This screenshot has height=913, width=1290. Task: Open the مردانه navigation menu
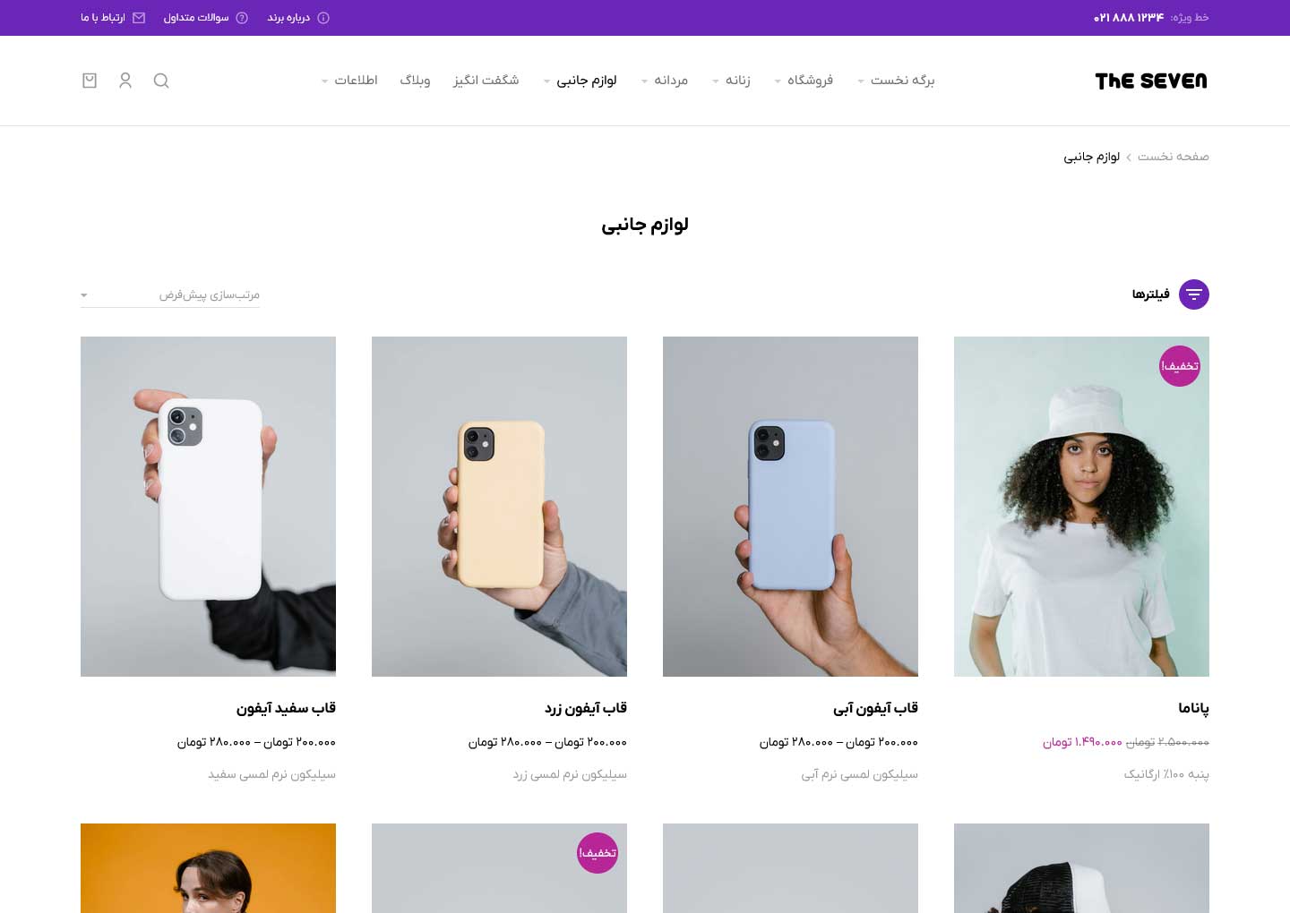click(x=665, y=81)
